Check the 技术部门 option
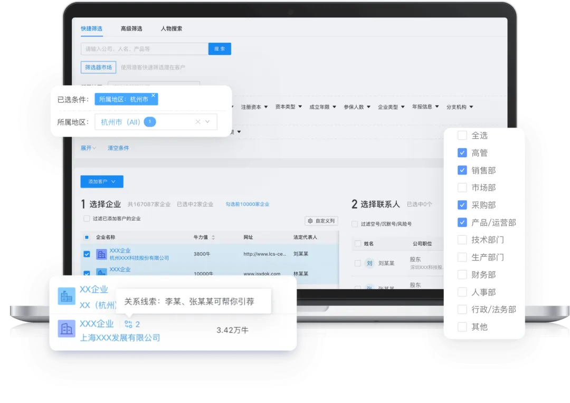570x403 pixels. [462, 240]
